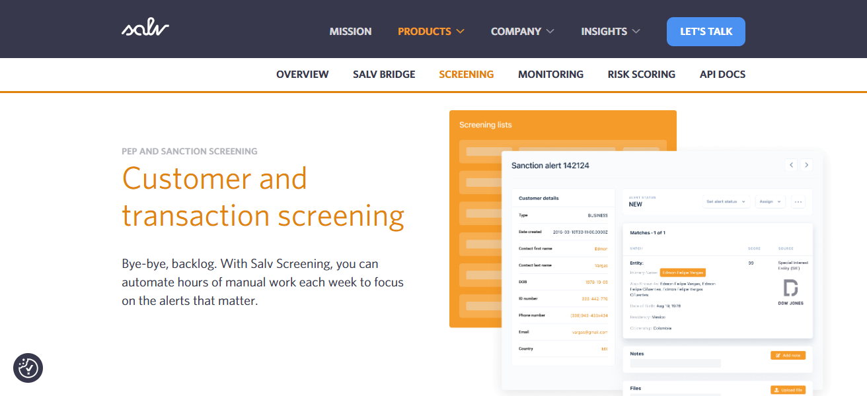Image resolution: width=867 pixels, height=396 pixels.
Task: Go to the Mission page
Action: 350,31
